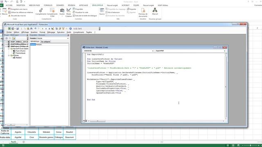Open Properties Window icon in VBA toolbar

[60, 29]
